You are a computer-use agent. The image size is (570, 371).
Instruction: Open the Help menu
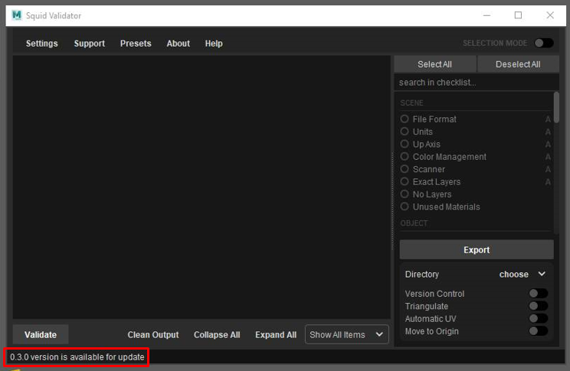pyautogui.click(x=214, y=44)
